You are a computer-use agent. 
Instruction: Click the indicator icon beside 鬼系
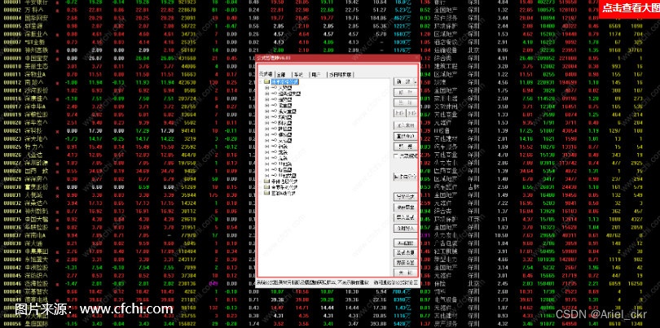pos(274,158)
